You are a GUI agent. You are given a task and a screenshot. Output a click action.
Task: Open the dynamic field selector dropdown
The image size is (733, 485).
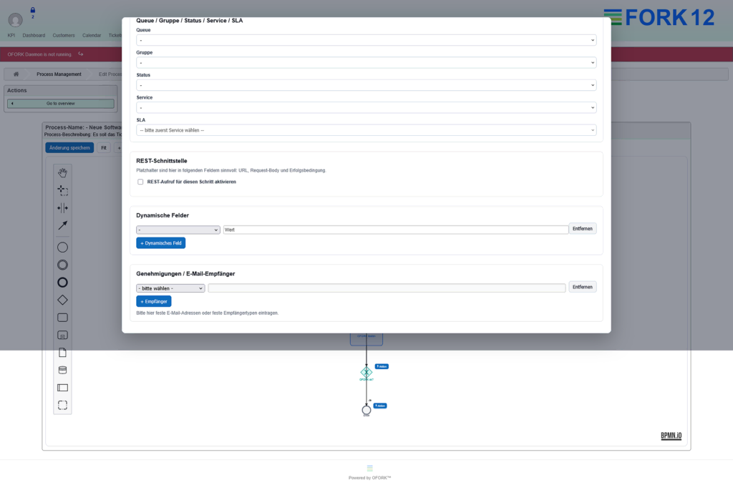(x=178, y=230)
